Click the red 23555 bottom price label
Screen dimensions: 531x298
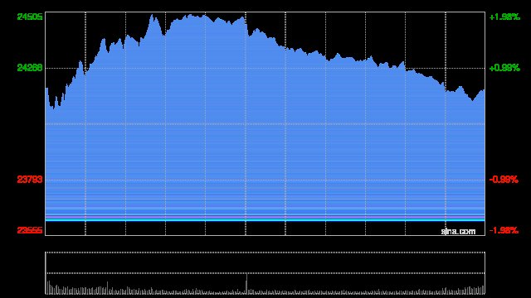click(x=30, y=230)
